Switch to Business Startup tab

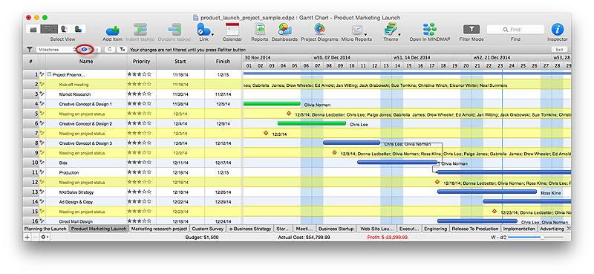336,229
